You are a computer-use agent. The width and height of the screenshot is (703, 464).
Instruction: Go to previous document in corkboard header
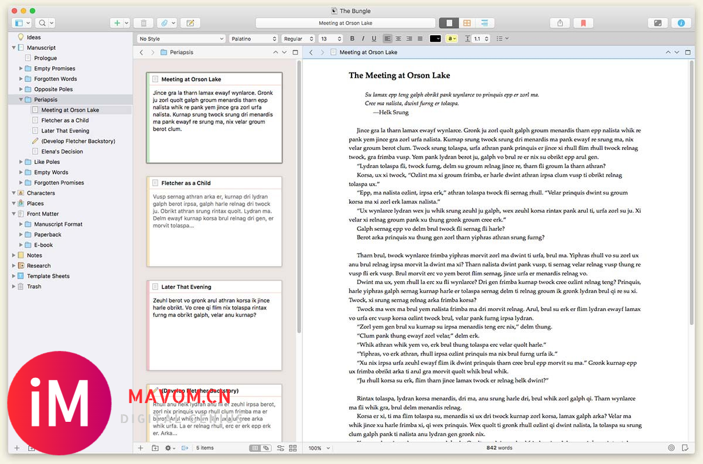click(x=275, y=52)
